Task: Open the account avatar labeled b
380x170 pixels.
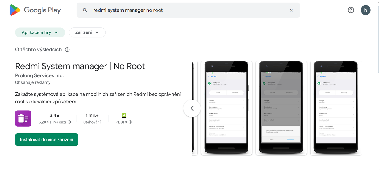Action: [x=365, y=10]
